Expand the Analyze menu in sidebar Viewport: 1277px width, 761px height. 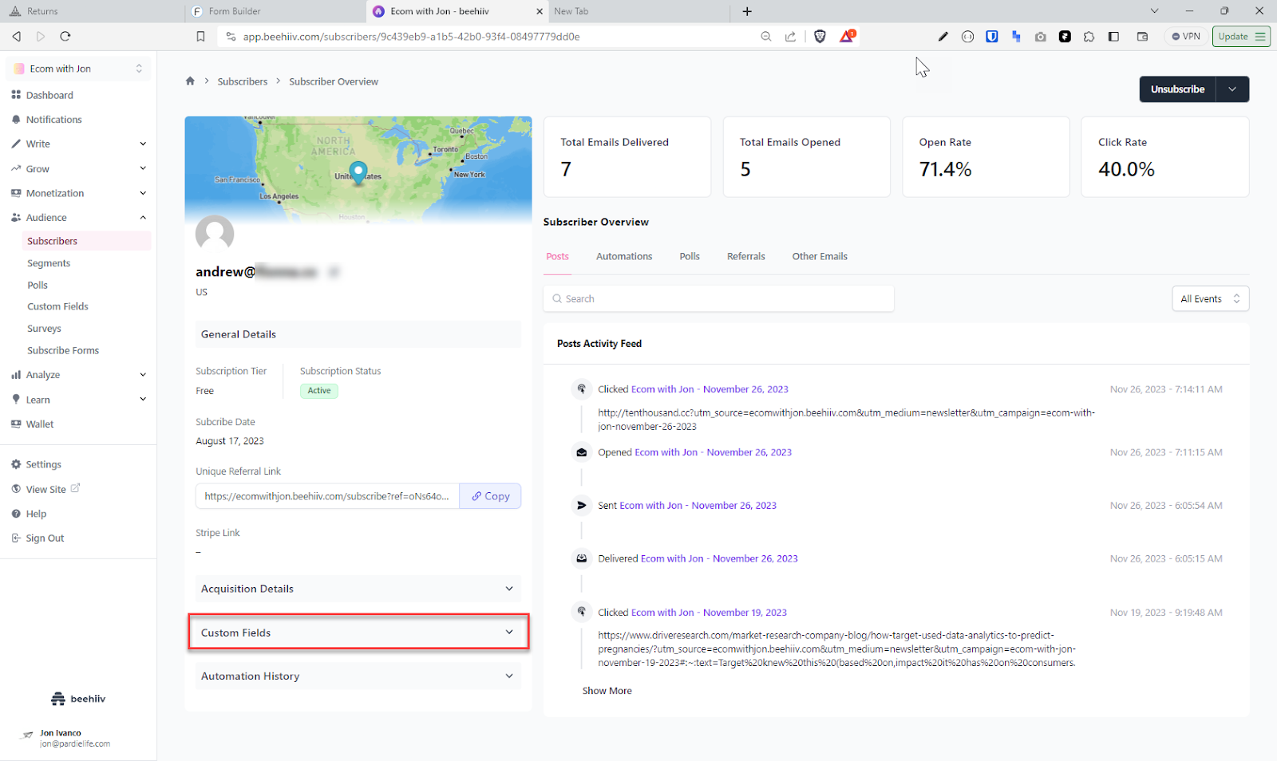(x=78, y=375)
